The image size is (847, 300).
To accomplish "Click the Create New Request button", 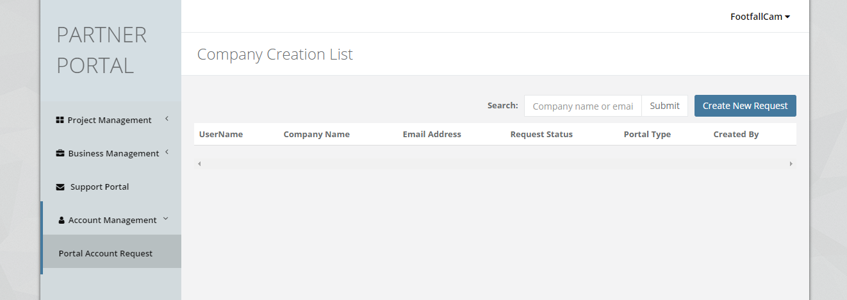I will pyautogui.click(x=744, y=106).
